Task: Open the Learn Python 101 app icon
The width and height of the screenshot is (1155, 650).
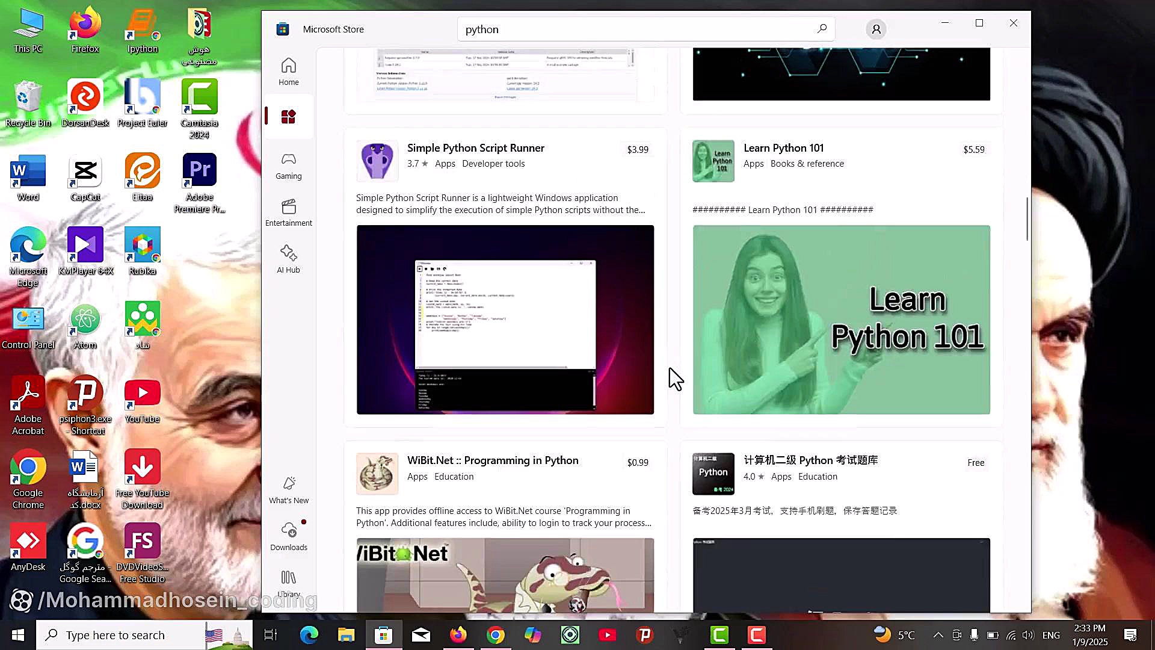Action: pyautogui.click(x=713, y=161)
